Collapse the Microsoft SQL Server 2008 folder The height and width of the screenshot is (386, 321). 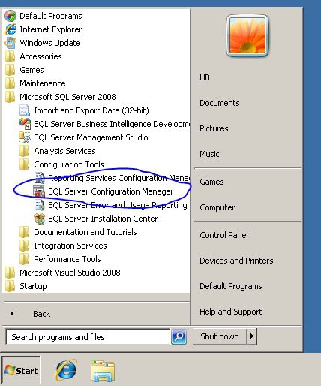[67, 97]
